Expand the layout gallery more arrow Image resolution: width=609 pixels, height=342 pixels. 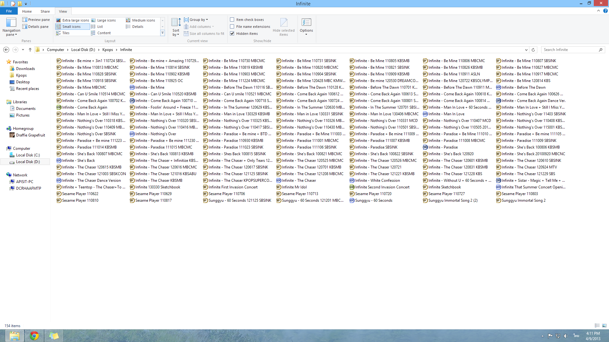pyautogui.click(x=163, y=33)
